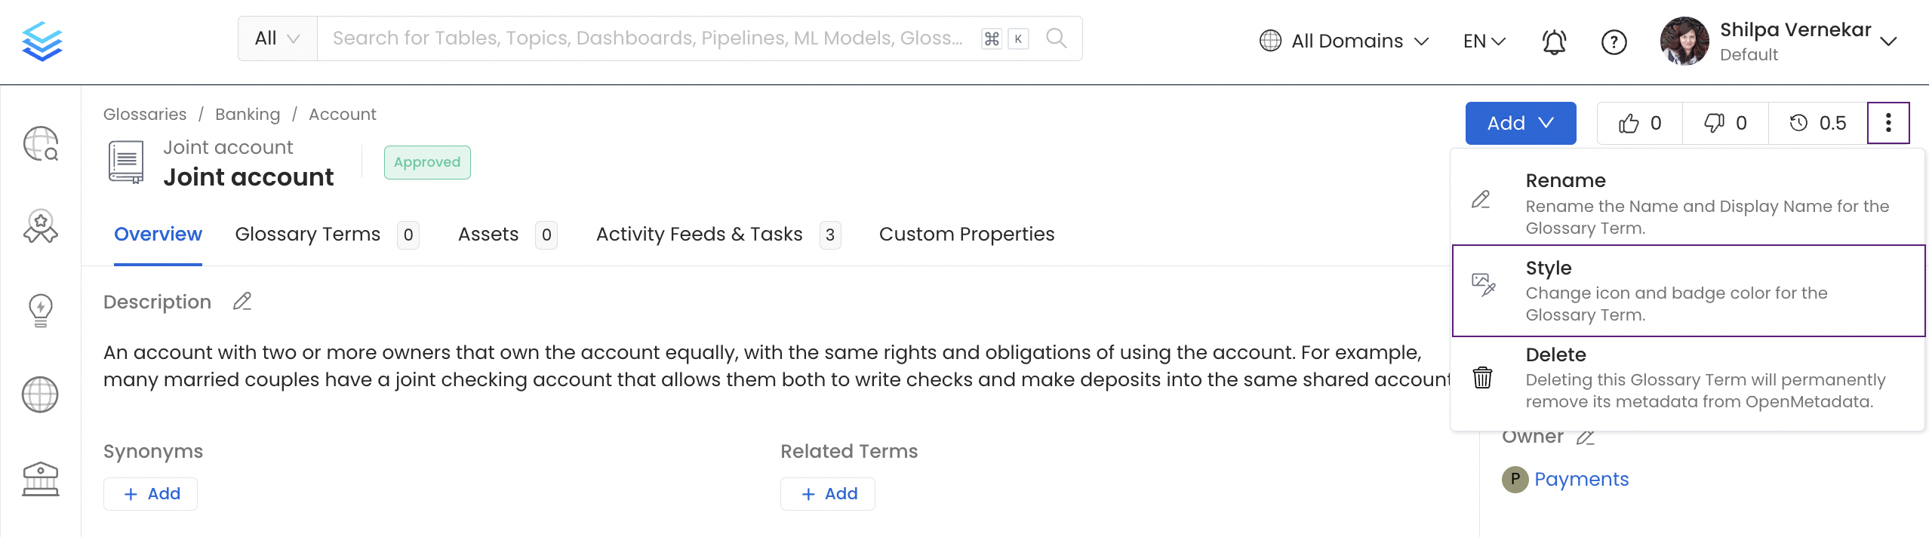Upvote with the thumbs up button

(1639, 123)
